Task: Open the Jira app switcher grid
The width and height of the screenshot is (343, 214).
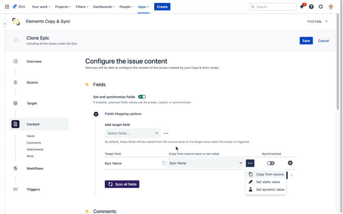Action: pyautogui.click(x=7, y=7)
